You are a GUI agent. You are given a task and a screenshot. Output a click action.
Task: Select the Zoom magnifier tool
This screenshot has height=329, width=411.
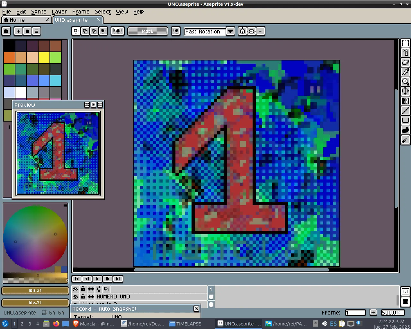[x=406, y=82]
